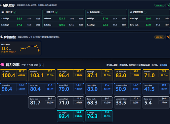
Task: Click the 后台自动化 loop icon
Action: (88, 12)
